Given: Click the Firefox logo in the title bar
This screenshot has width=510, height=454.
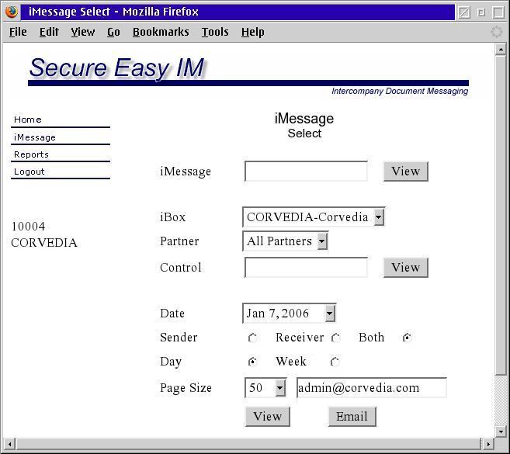Looking at the screenshot, I should [11, 12].
